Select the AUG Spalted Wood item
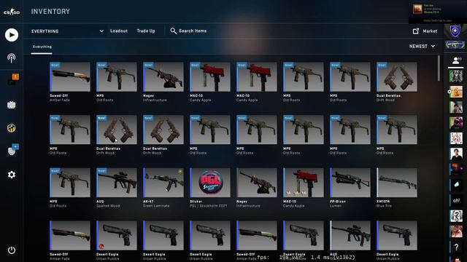The height and width of the screenshot is (262, 467). coord(117,188)
